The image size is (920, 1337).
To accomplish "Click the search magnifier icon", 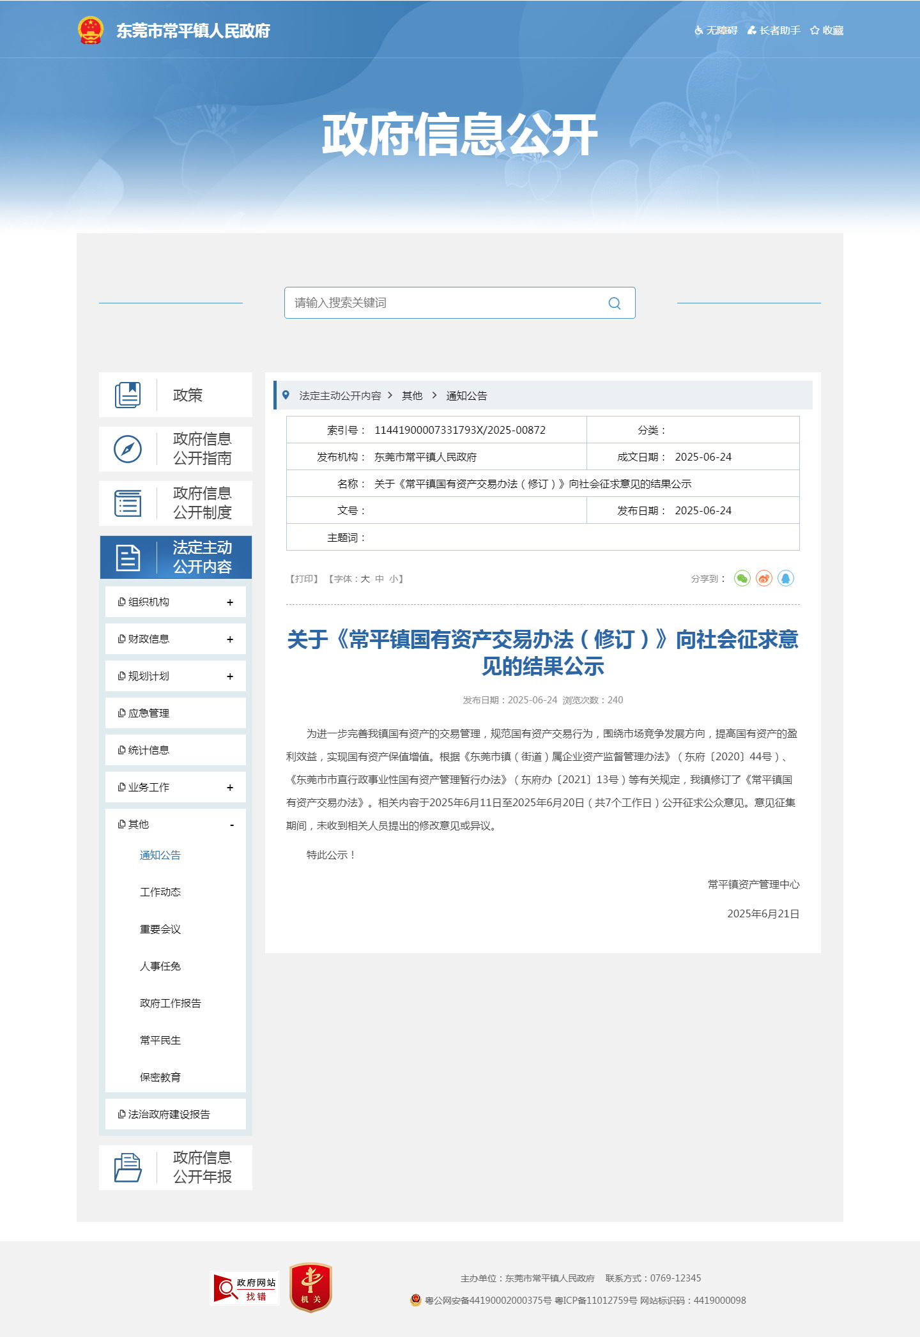I will [x=615, y=303].
